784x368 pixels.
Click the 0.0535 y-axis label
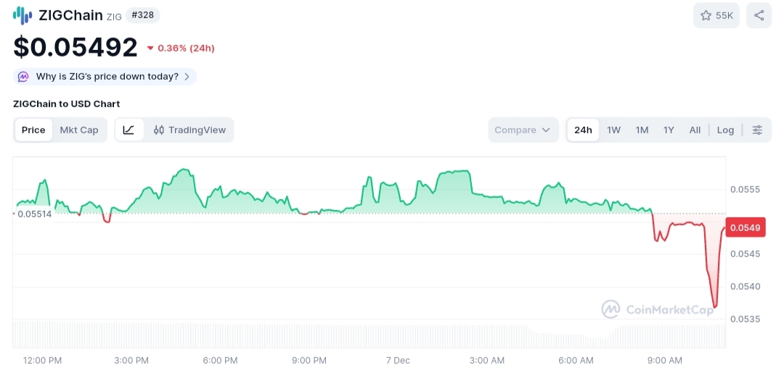745,319
